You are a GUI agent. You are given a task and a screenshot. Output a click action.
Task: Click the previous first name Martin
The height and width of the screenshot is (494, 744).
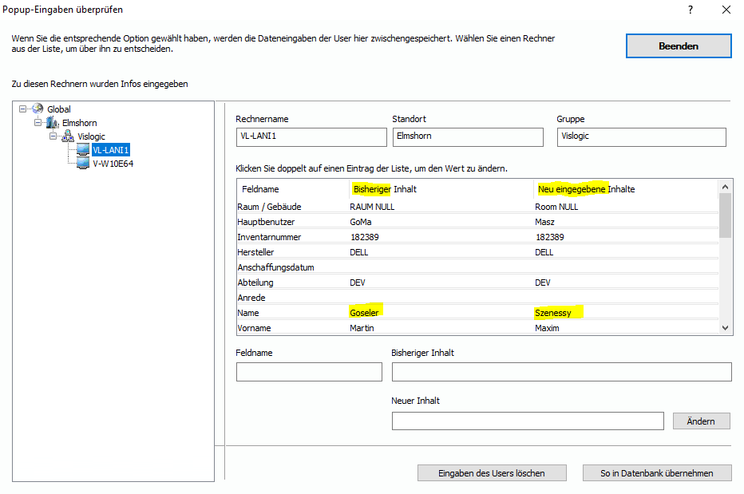click(x=362, y=328)
